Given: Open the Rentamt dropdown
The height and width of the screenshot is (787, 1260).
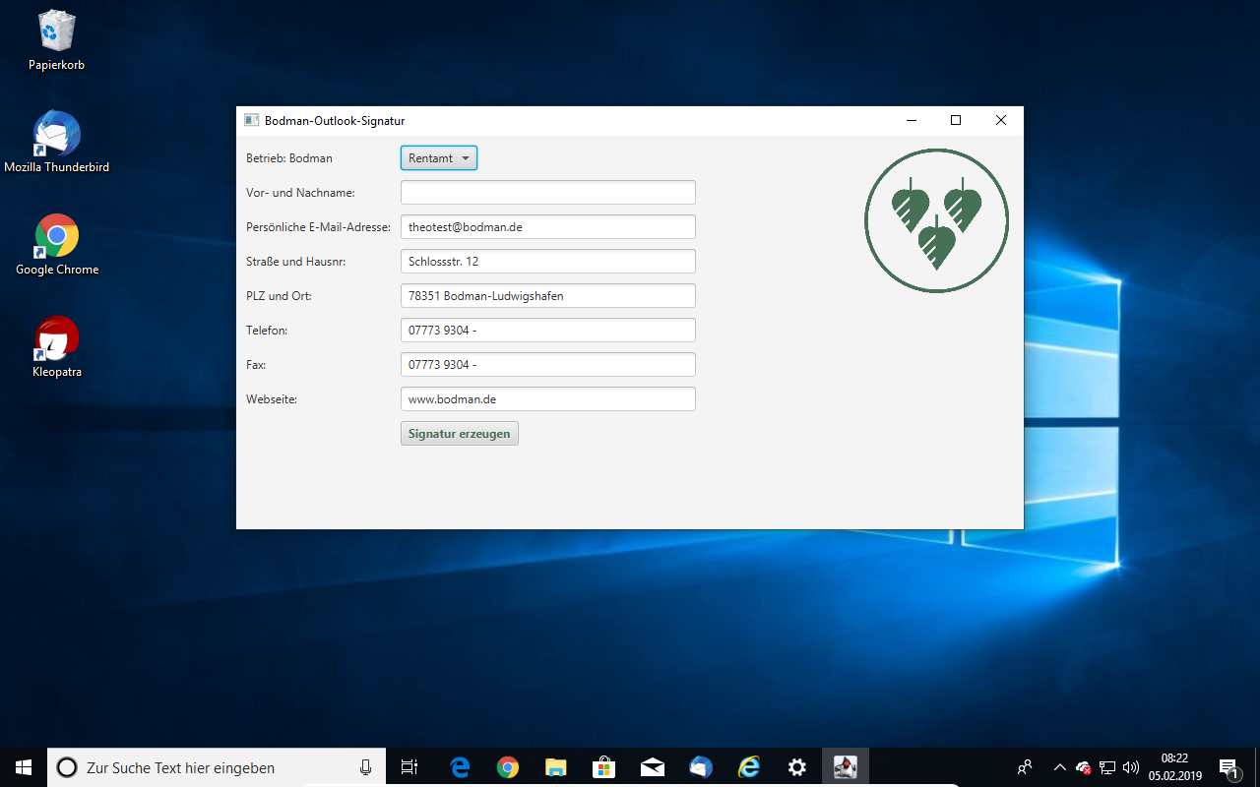Looking at the screenshot, I should pyautogui.click(x=439, y=158).
